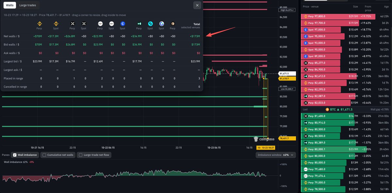Click the Wall gap +0.78% label
Image resolution: width=392 pixels, height=193 pixels.
pyautogui.click(x=380, y=110)
